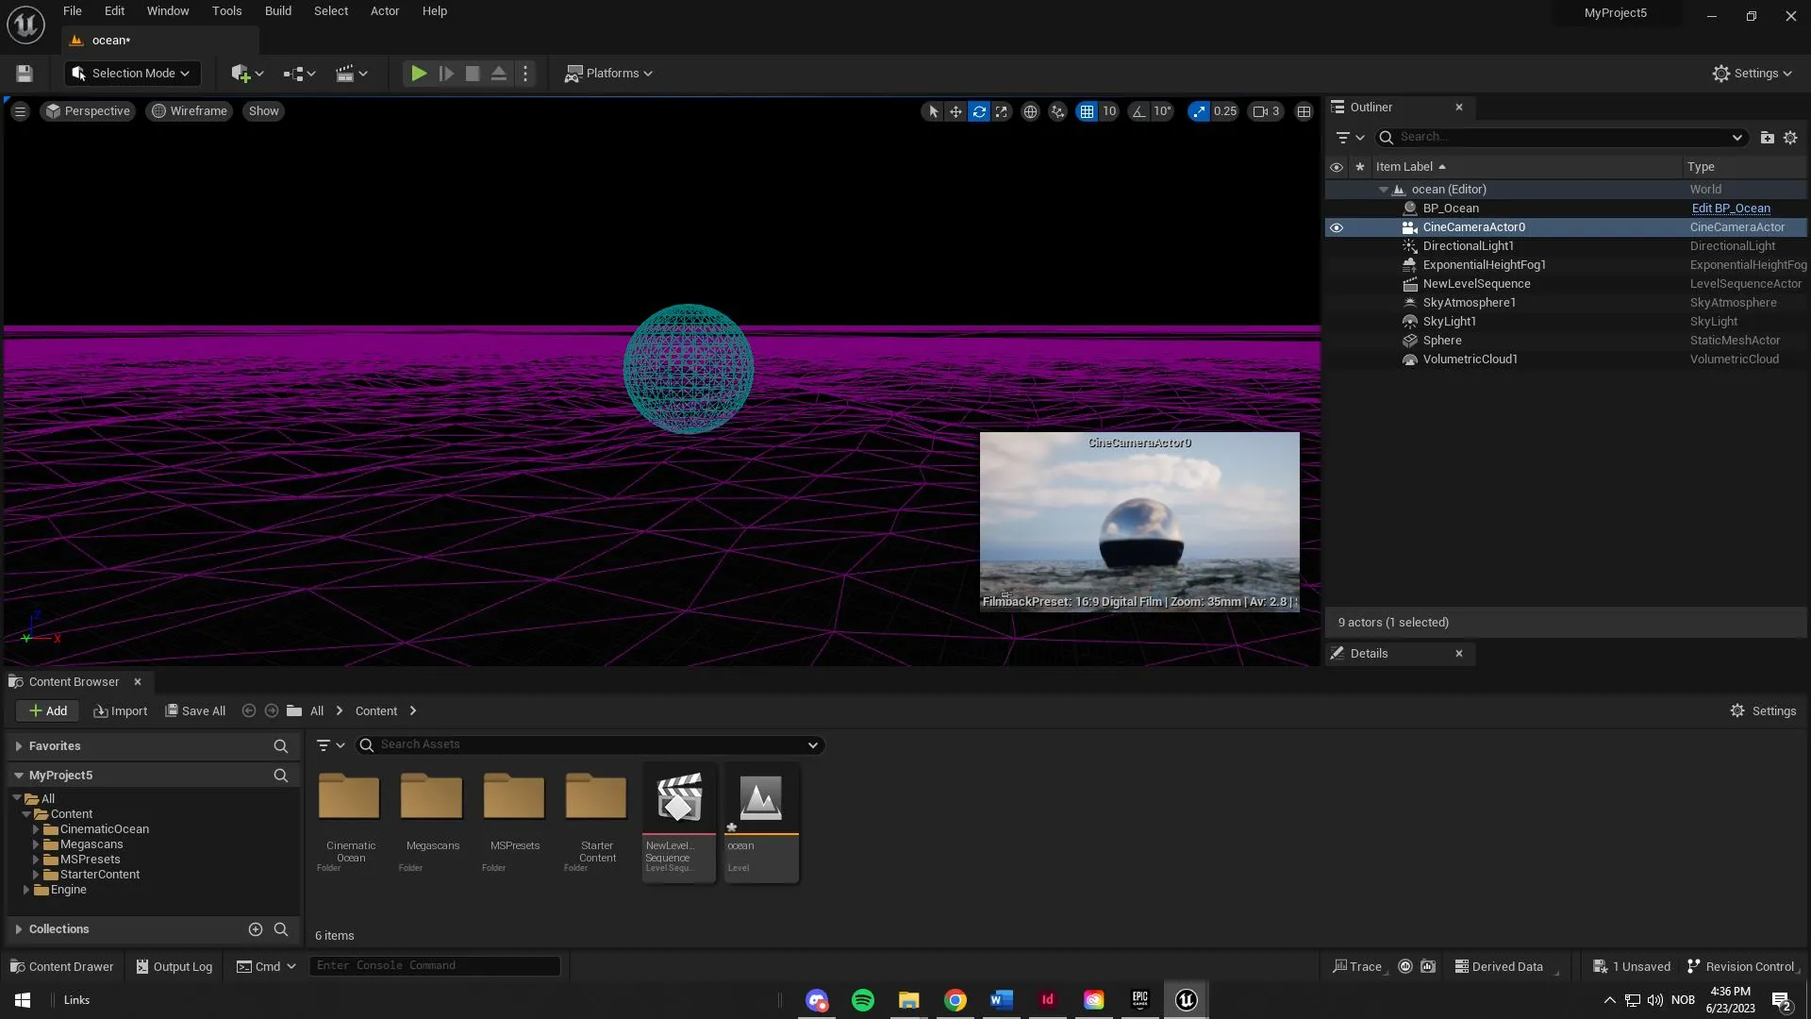The width and height of the screenshot is (1811, 1019).
Task: Expand the Collections section
Action: pyautogui.click(x=19, y=929)
